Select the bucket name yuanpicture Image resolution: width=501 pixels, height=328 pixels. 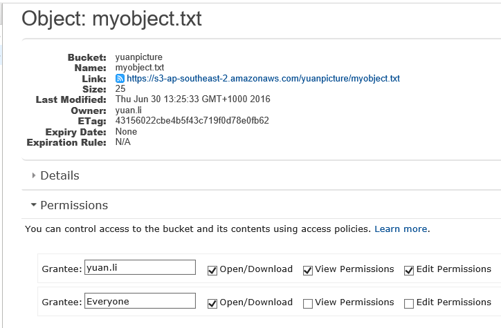138,57
